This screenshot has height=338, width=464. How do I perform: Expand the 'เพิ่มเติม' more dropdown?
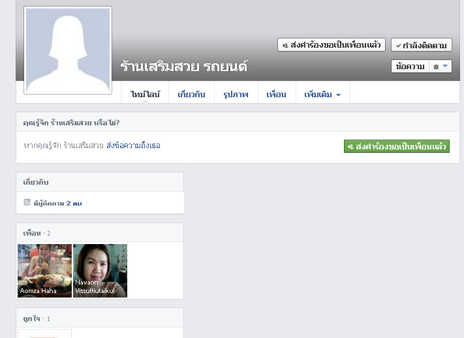click(322, 95)
